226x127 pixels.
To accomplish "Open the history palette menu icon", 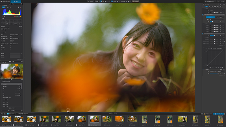I will click(22, 80).
